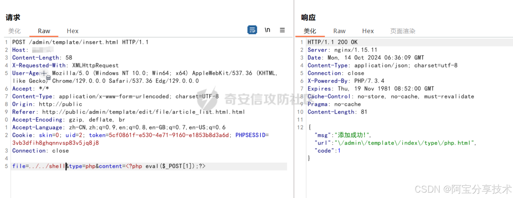Switch response view to Hex tab

tap(368, 31)
